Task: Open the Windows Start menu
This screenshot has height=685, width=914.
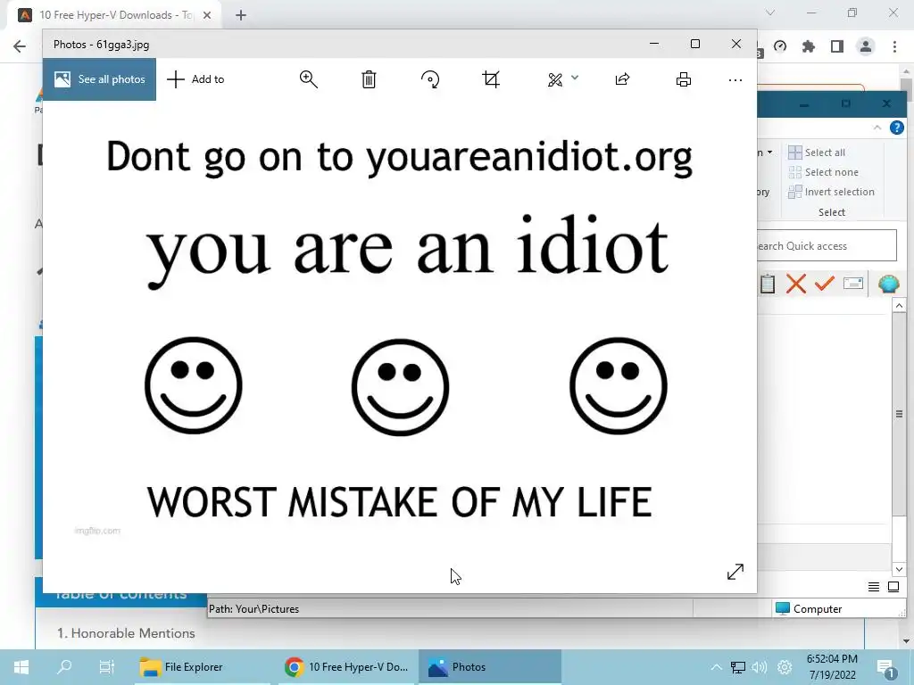Action: tap(21, 667)
